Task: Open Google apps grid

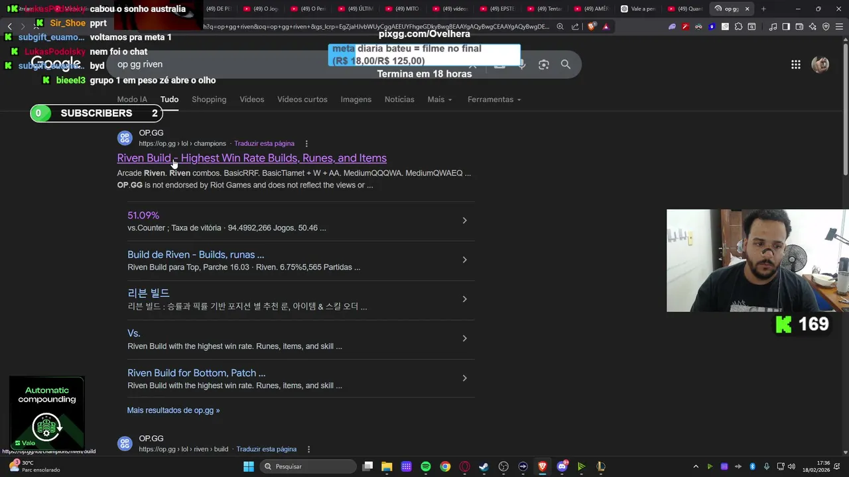Action: pos(795,64)
